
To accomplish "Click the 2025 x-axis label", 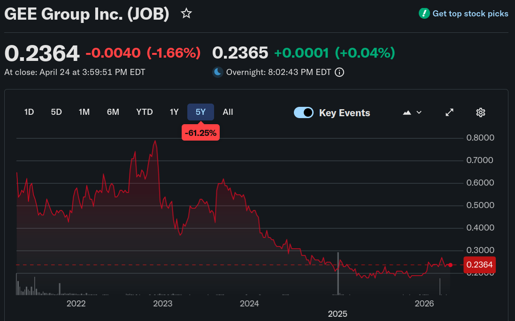I will pos(338,314).
